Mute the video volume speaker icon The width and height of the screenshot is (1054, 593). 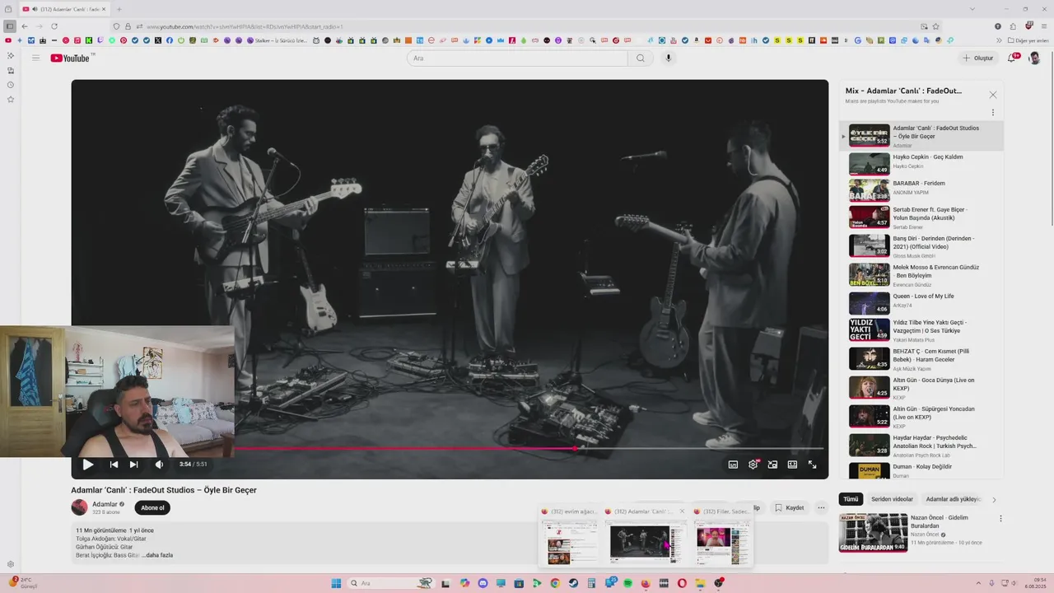tap(159, 465)
